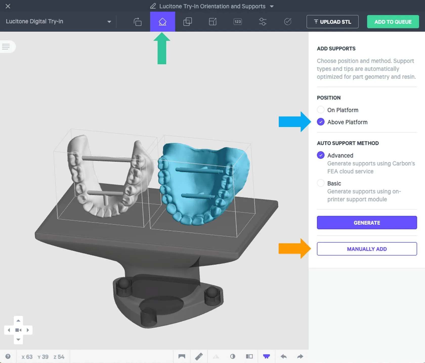Click the GENERATE supports button
Viewport: 425px width, 363px height.
tap(367, 222)
